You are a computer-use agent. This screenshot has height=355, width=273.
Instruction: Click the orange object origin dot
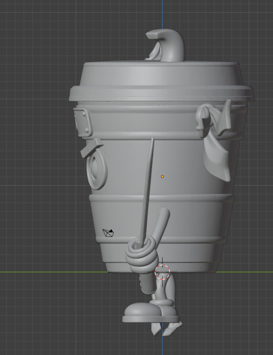click(x=162, y=176)
